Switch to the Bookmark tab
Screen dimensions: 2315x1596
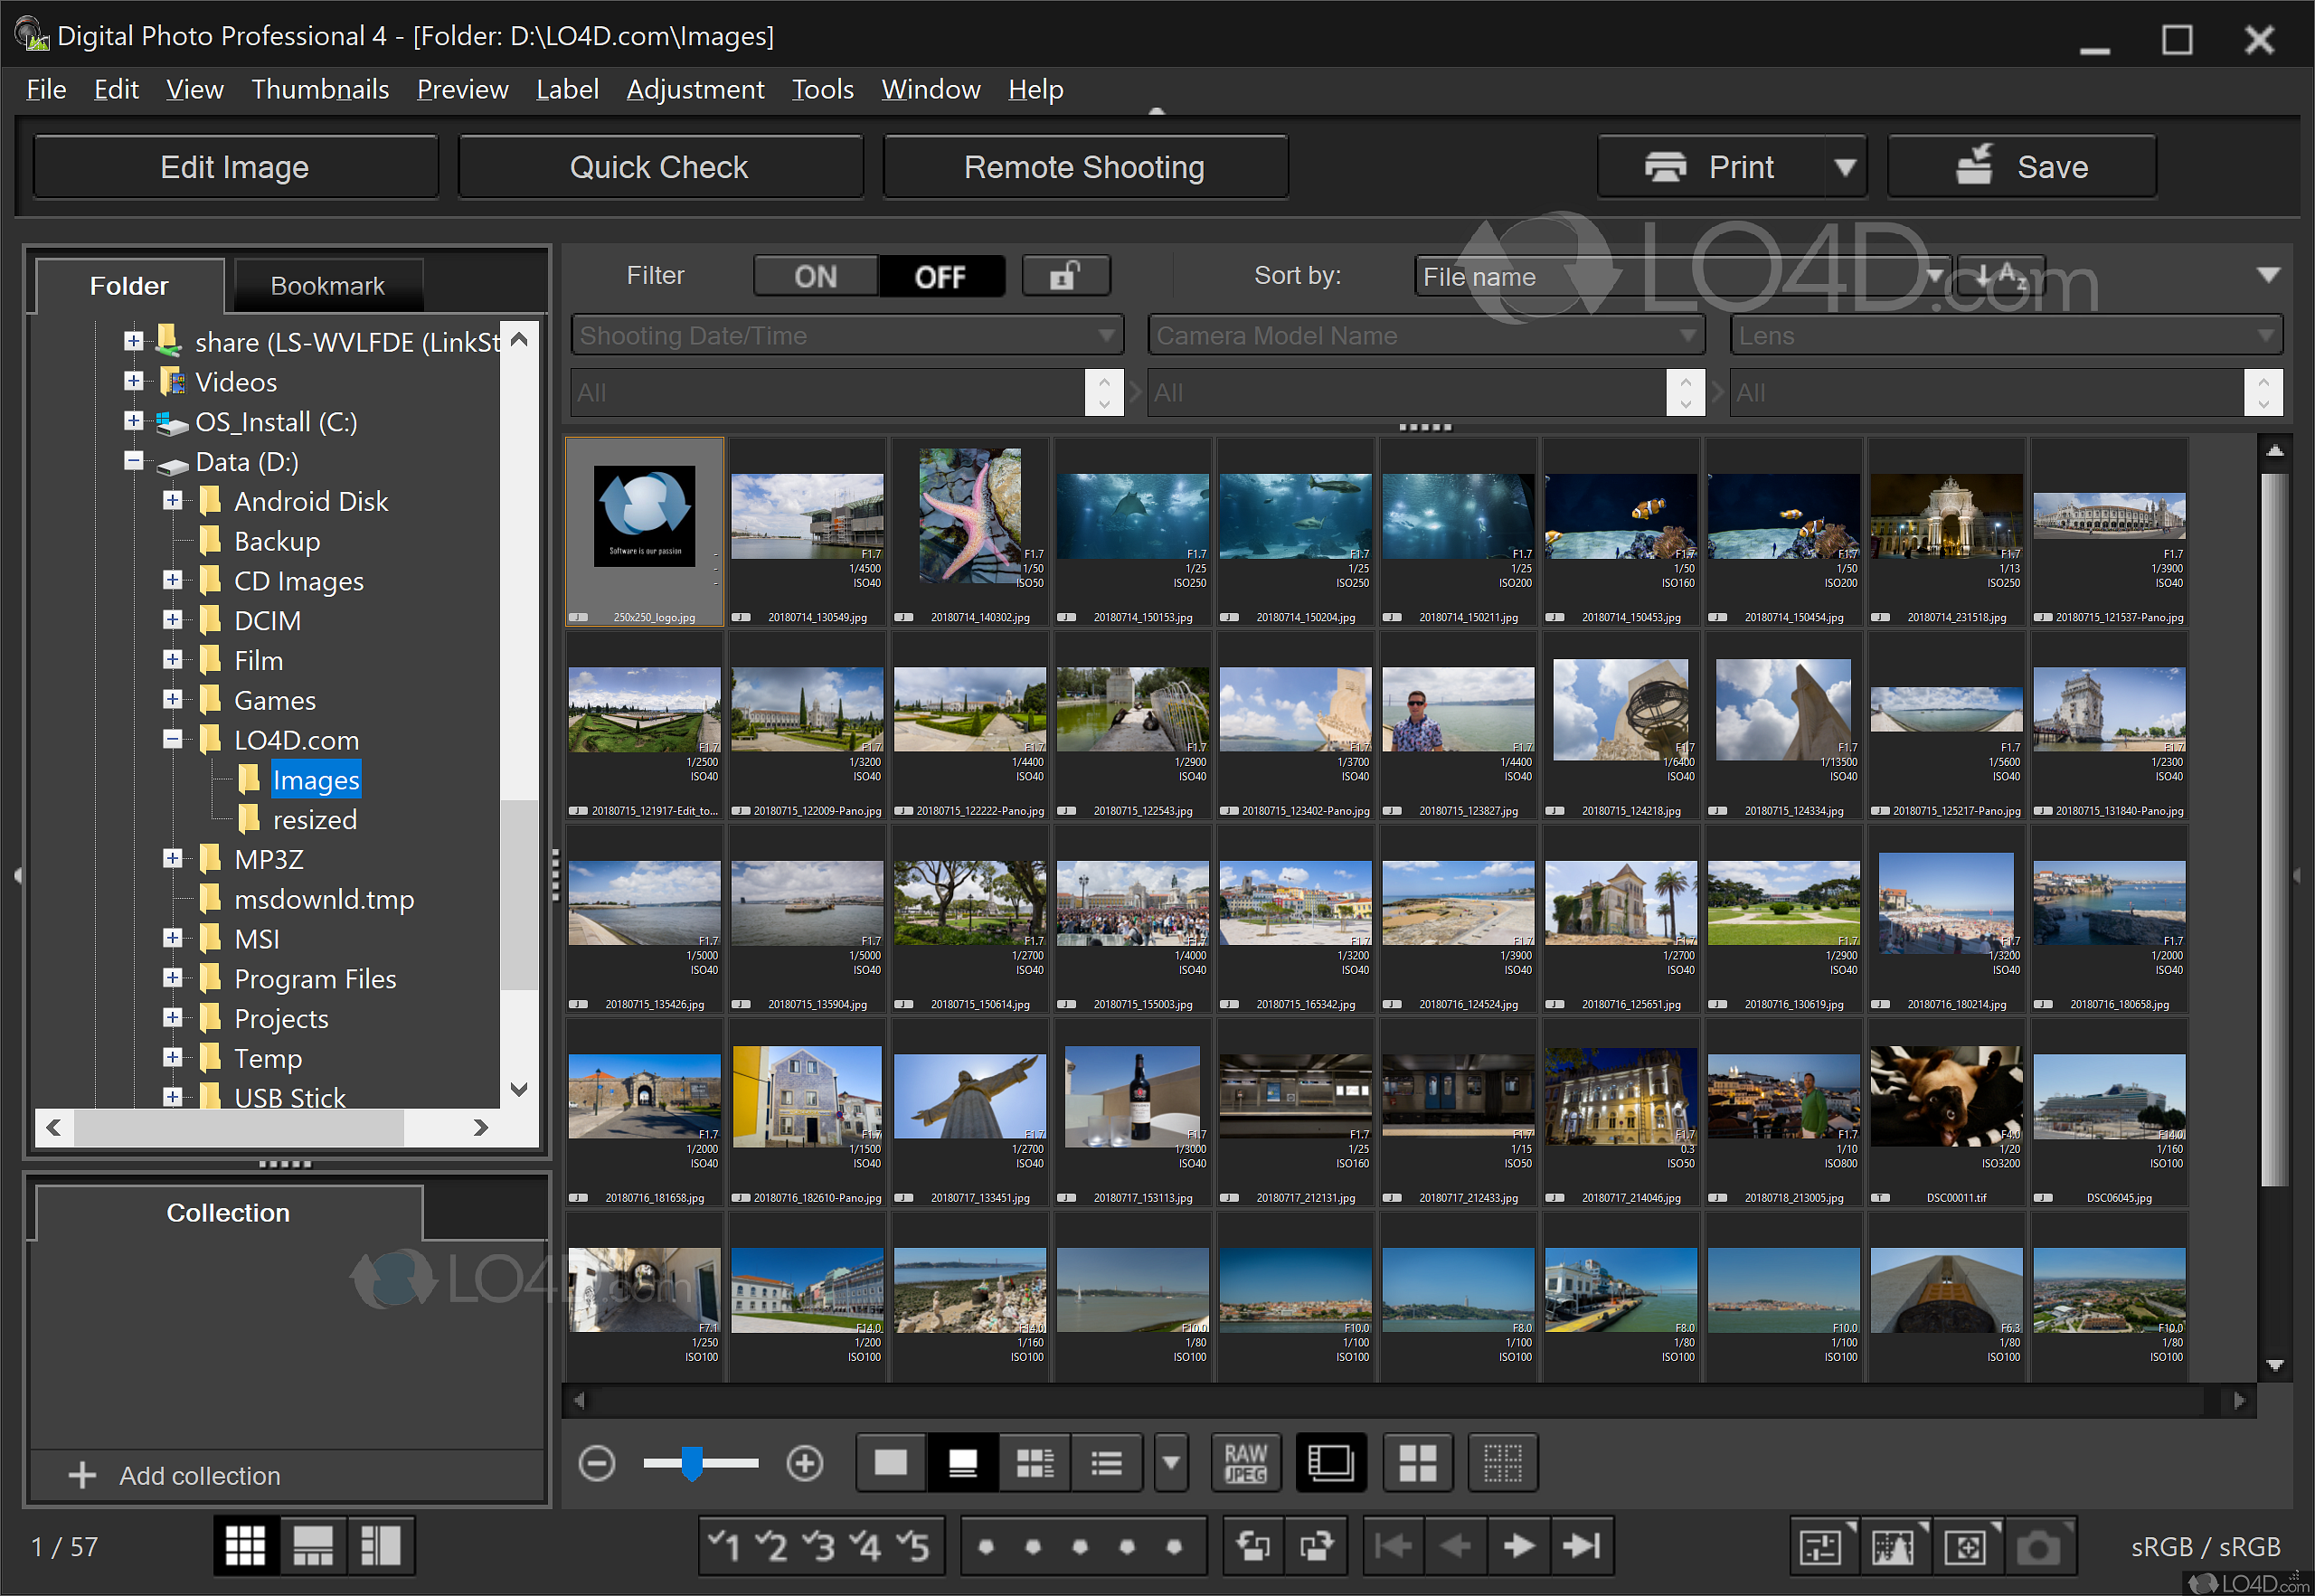coord(327,286)
